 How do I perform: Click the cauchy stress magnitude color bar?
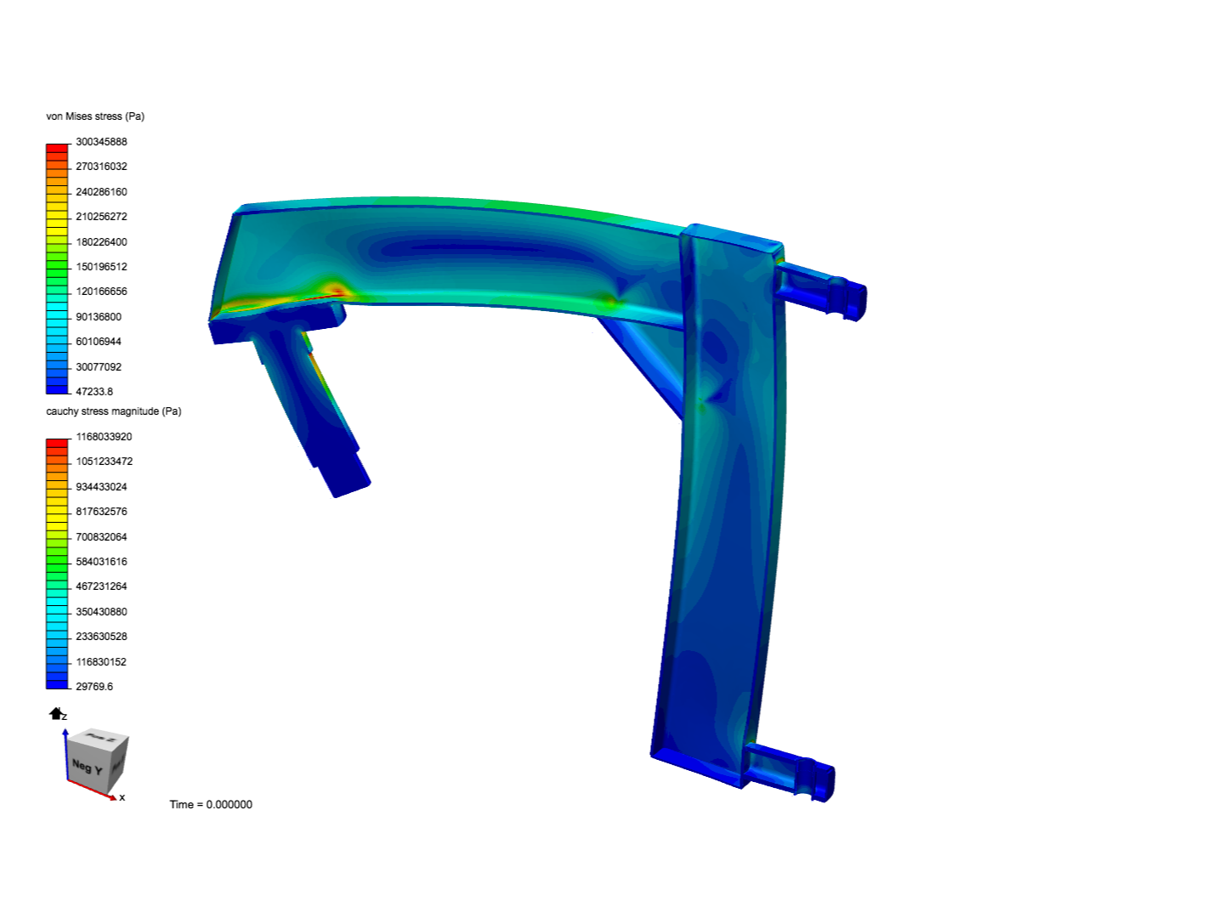57,564
